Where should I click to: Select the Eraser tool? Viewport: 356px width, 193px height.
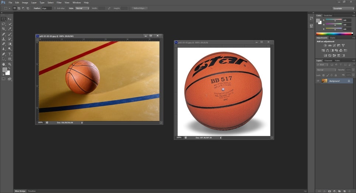click(4, 44)
